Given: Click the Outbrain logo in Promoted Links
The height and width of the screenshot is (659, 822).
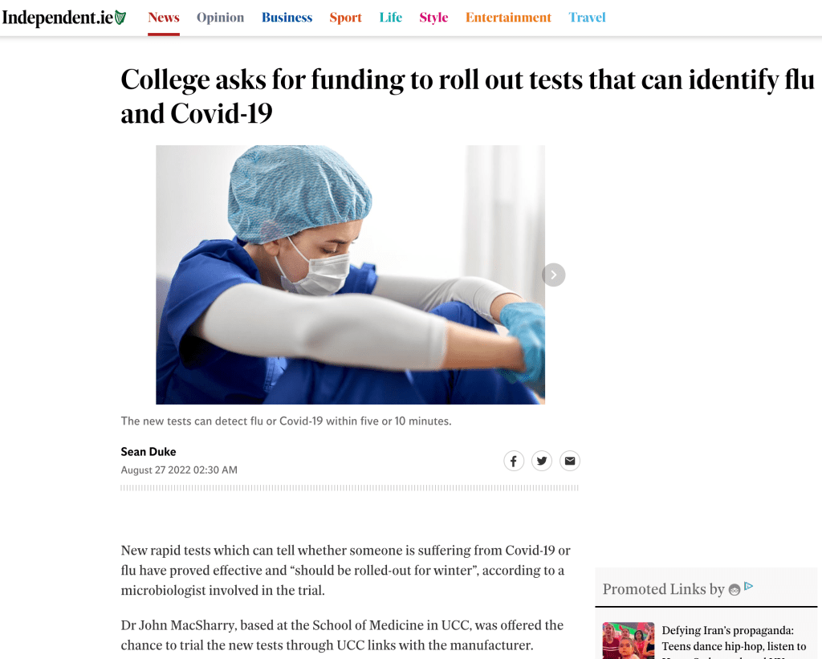Looking at the screenshot, I should (x=735, y=590).
